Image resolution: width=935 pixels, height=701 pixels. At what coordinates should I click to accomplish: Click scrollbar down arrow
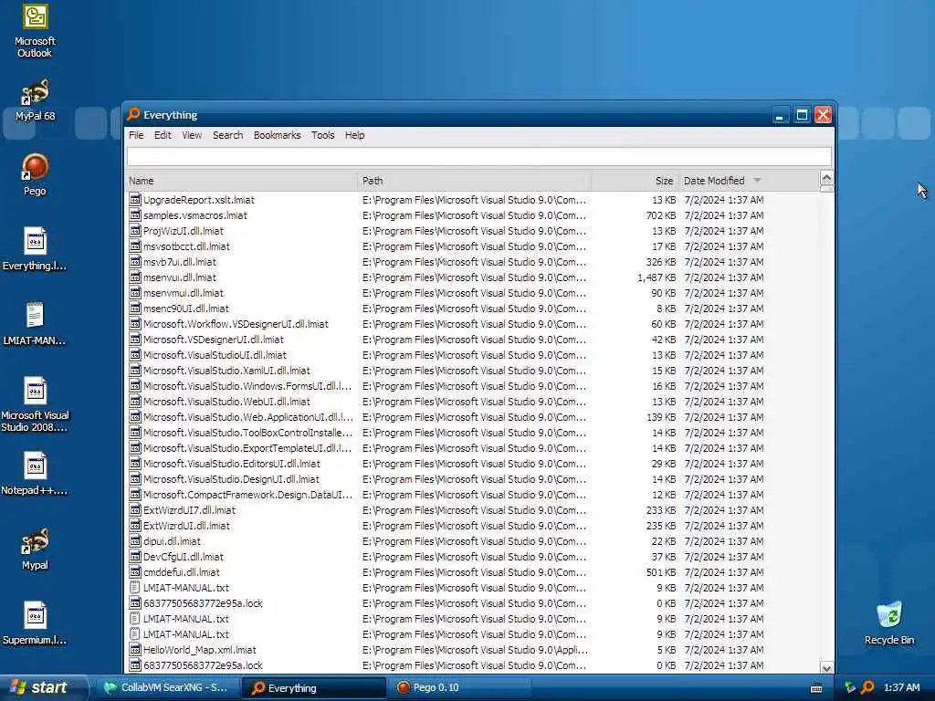tap(826, 667)
